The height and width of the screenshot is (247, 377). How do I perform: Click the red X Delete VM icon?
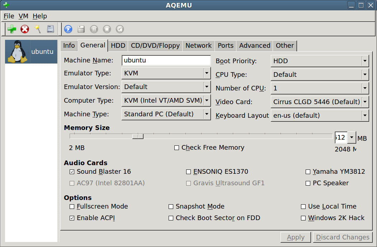coord(25,29)
